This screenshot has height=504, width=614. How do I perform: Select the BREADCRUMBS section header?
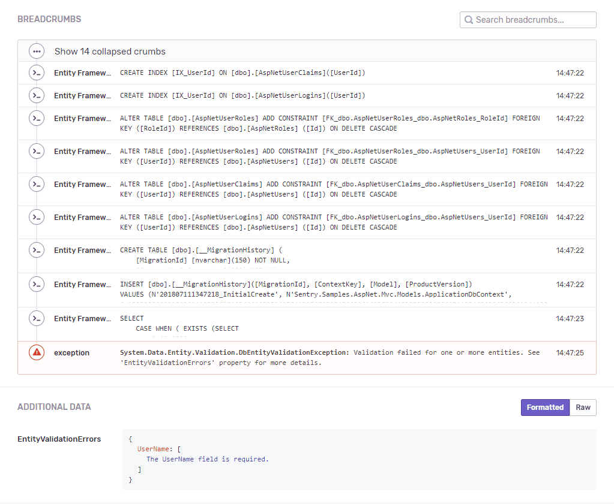(49, 19)
